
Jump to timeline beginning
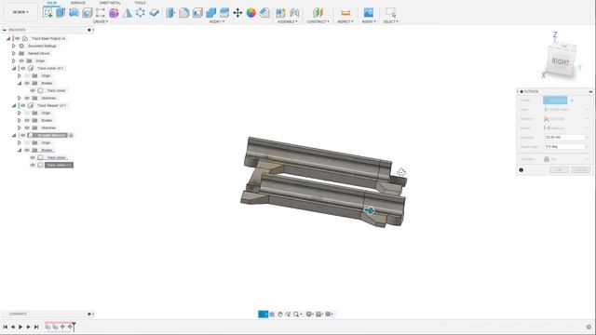point(6,327)
